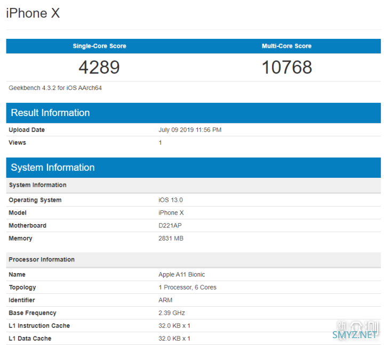Select the Identifier label
The width and height of the screenshot is (384, 345).
coord(22,300)
